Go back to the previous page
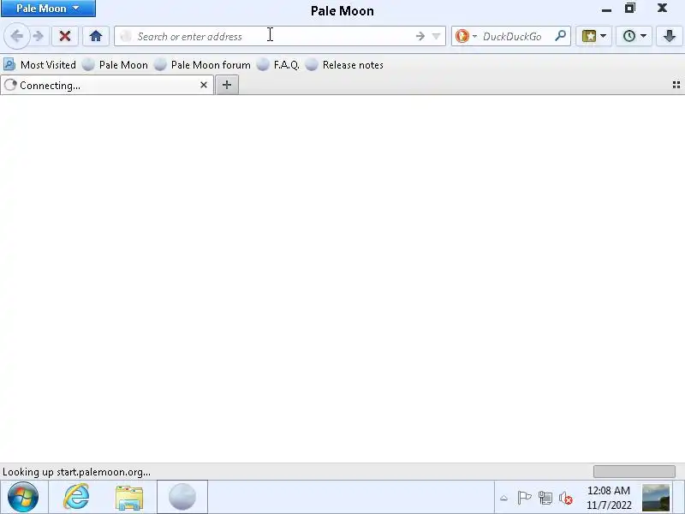This screenshot has height=514, width=685. tap(16, 36)
